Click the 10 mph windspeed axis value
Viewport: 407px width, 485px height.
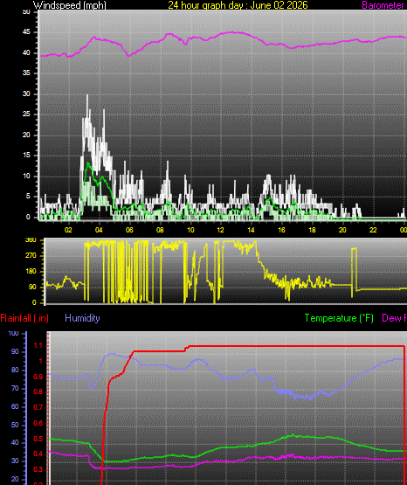tap(26, 176)
